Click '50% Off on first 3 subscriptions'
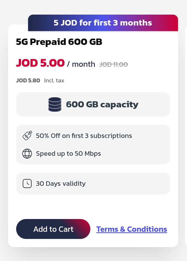This screenshot has width=187, height=261. (84, 136)
